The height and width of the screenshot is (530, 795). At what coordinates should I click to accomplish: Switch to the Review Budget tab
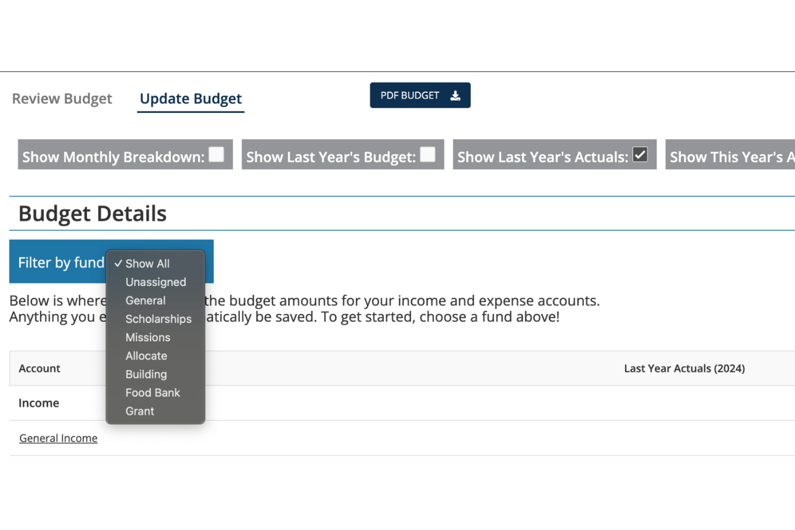[62, 99]
